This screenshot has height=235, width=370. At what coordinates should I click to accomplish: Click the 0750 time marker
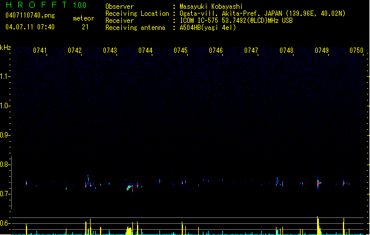(x=356, y=51)
